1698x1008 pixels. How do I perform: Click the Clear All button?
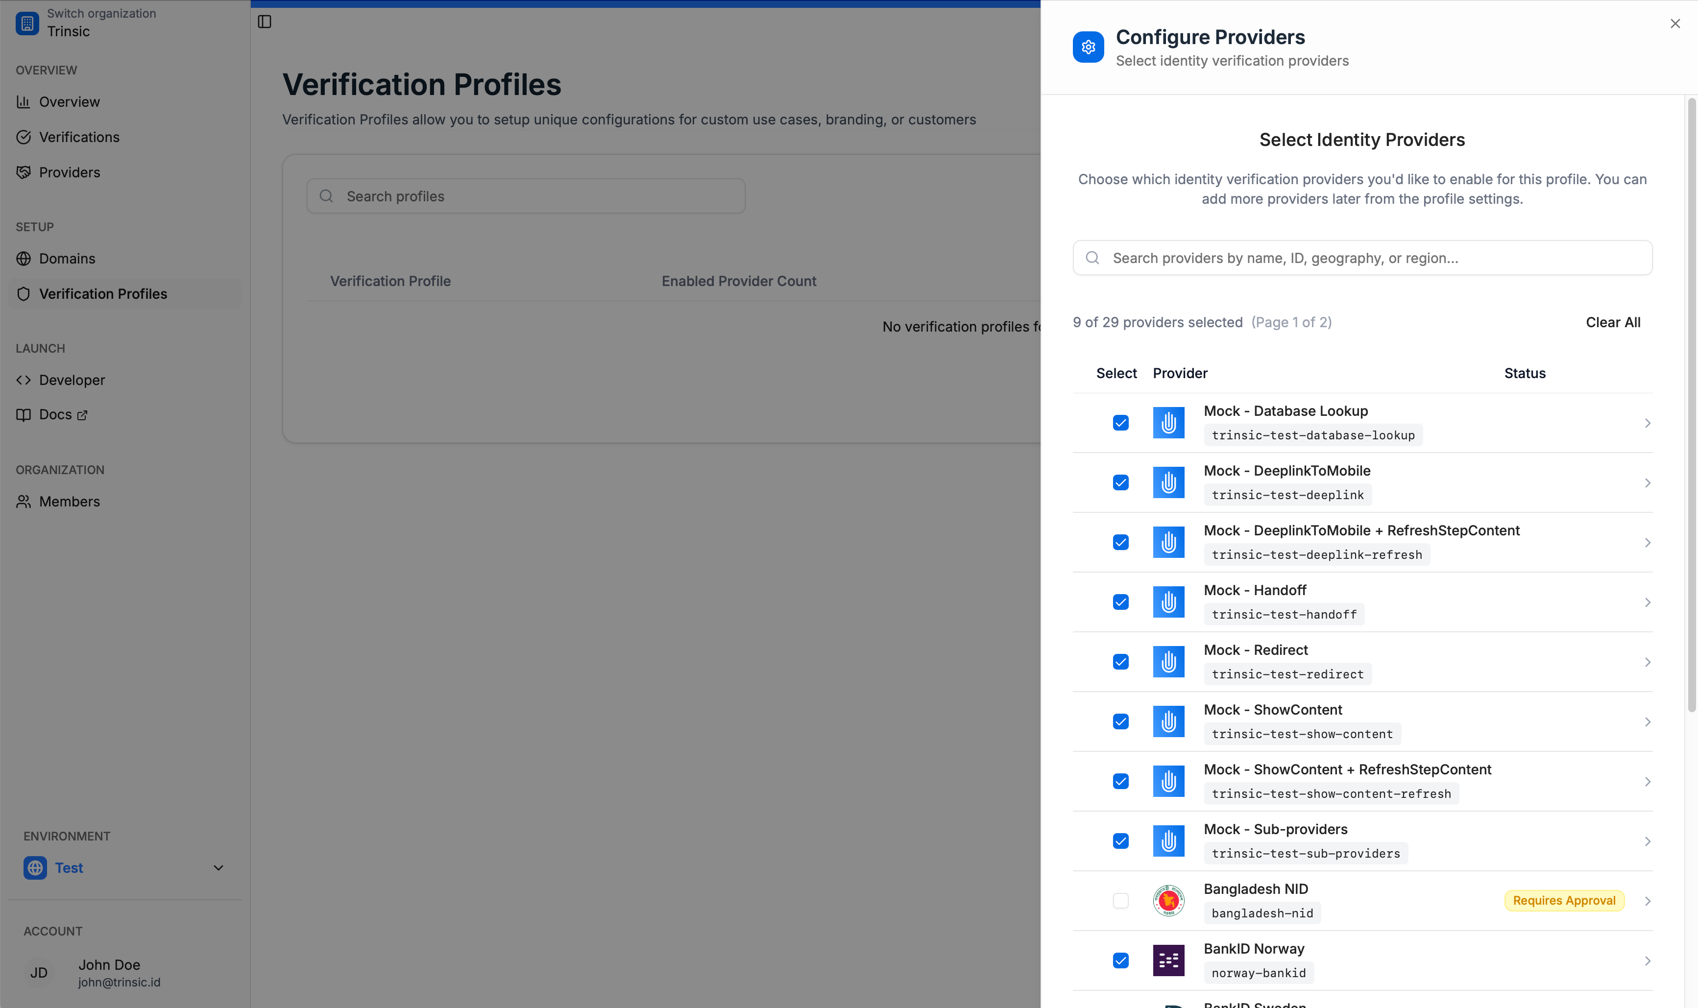click(1612, 323)
